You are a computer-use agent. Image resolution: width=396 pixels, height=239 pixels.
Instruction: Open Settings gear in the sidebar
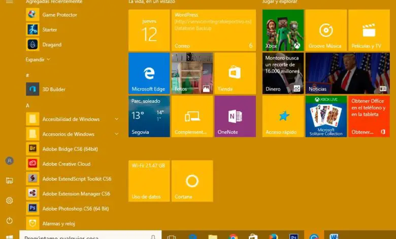[x=9, y=200]
